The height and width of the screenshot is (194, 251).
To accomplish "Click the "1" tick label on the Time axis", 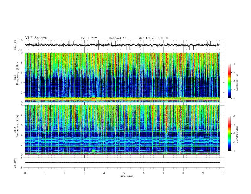I will tap(45, 173).
